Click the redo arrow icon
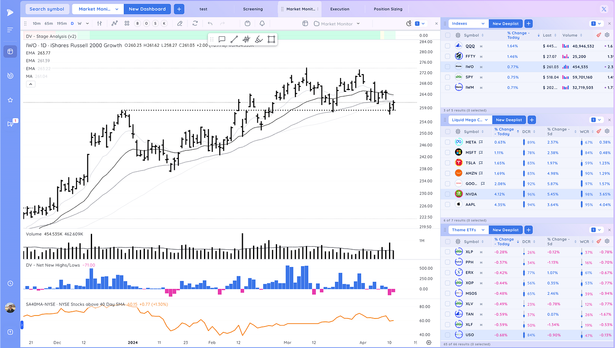Image resolution: width=615 pixels, height=348 pixels. coord(223,24)
